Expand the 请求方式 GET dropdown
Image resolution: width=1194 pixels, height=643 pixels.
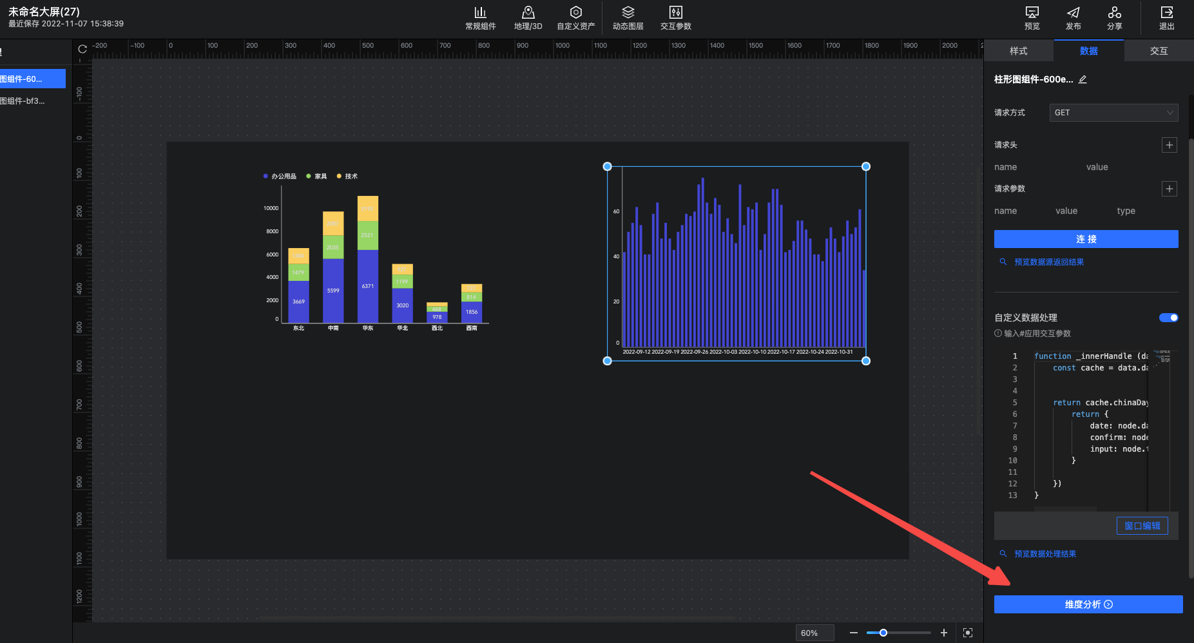(x=1113, y=113)
